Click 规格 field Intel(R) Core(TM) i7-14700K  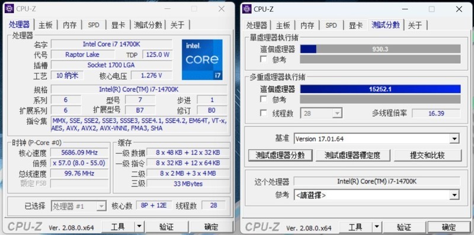[x=139, y=89]
